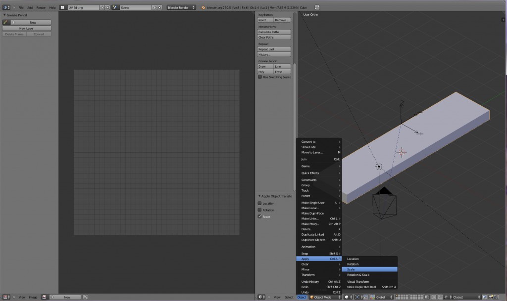Select the viewport shading icon
Screen dimensions: 507x301
click(x=347, y=297)
